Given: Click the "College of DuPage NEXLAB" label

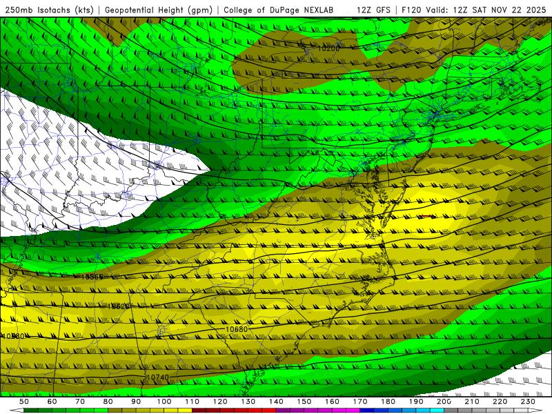Looking at the screenshot, I should pos(279,10).
